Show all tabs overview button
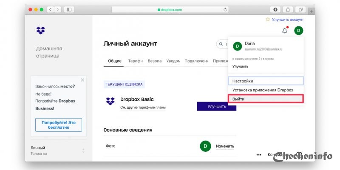The image size is (340, 170). click(300, 9)
